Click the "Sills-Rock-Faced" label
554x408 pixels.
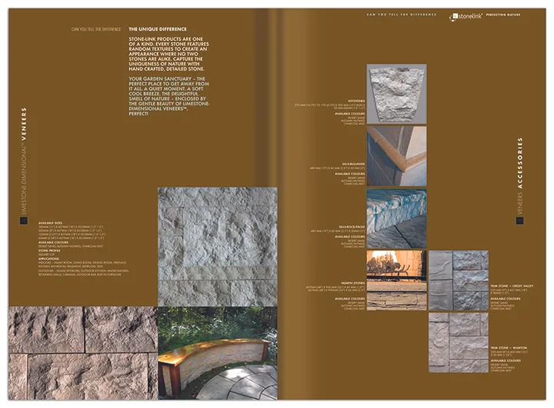352,227
